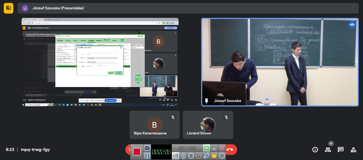The height and width of the screenshot is (160, 363).
Task: Open the pencil drawing tool
Action: [206, 156]
